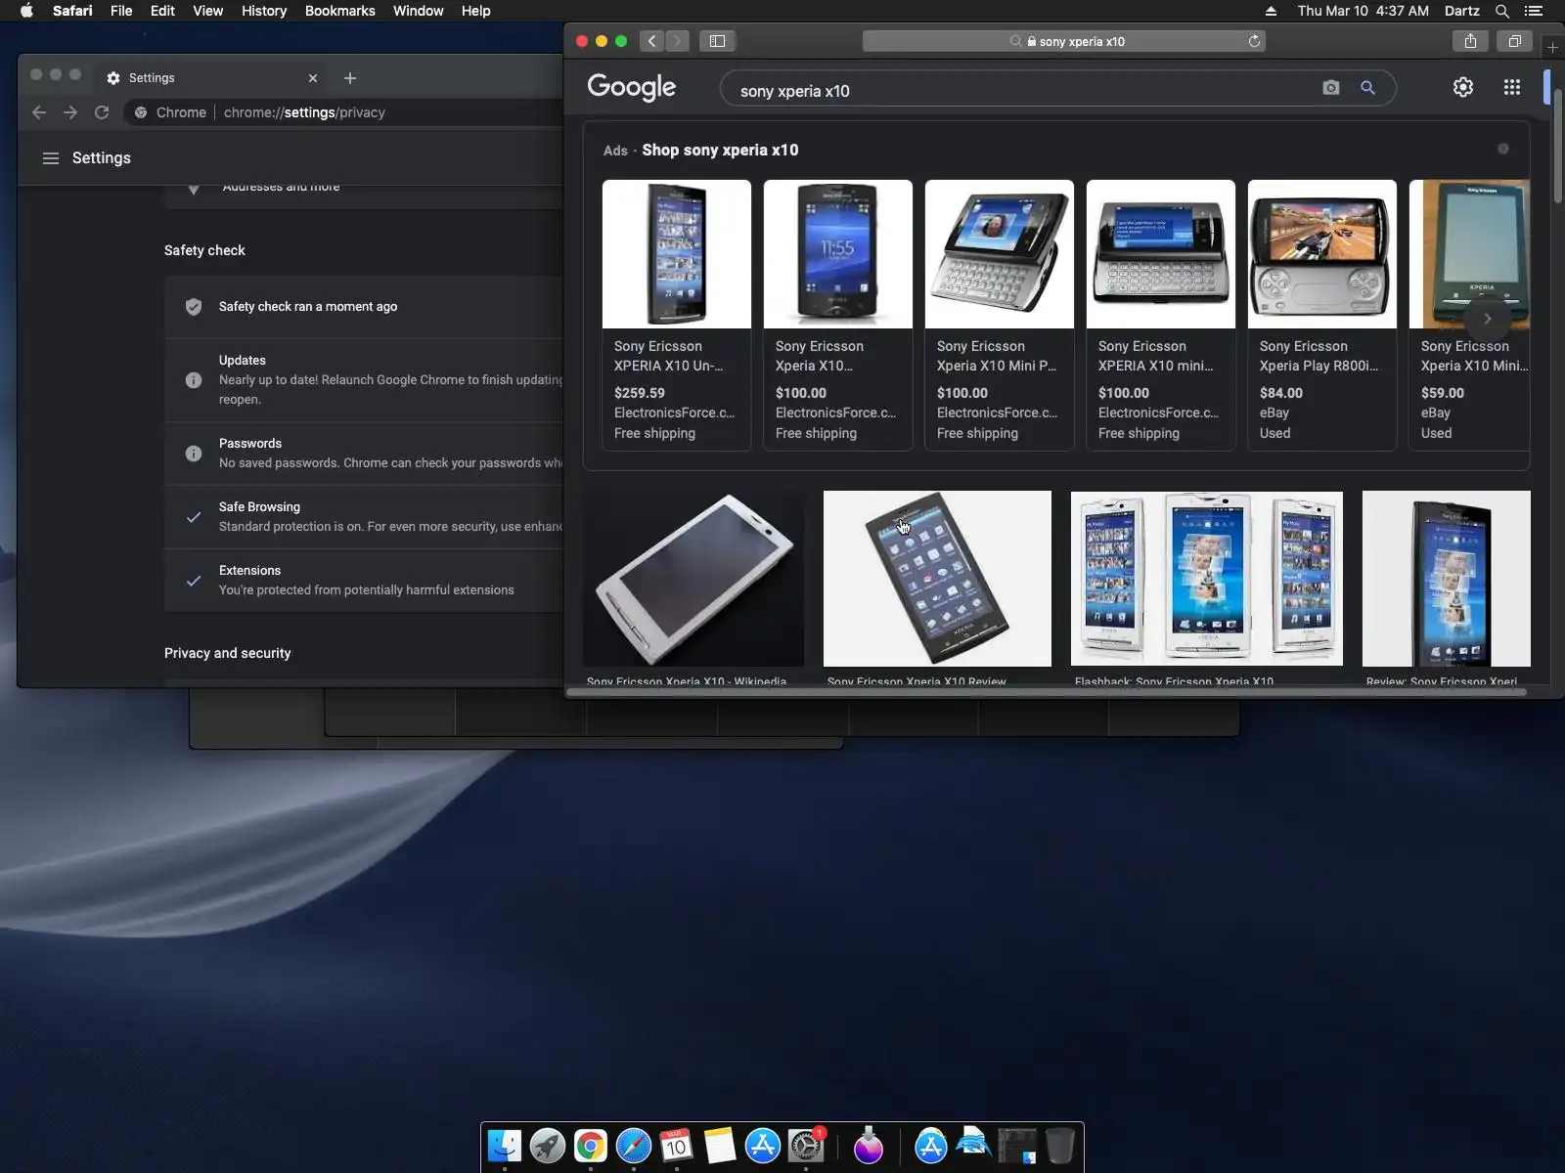
Task: Open the XPERIA X10 $259.59 product ad
Action: click(677, 315)
